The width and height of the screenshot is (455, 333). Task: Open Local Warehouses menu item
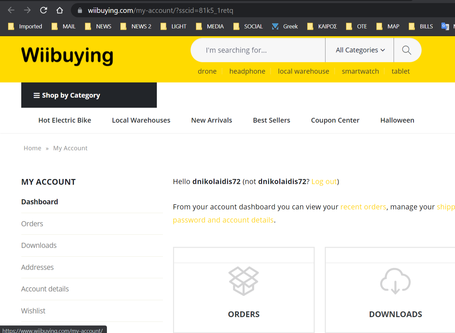click(x=141, y=120)
